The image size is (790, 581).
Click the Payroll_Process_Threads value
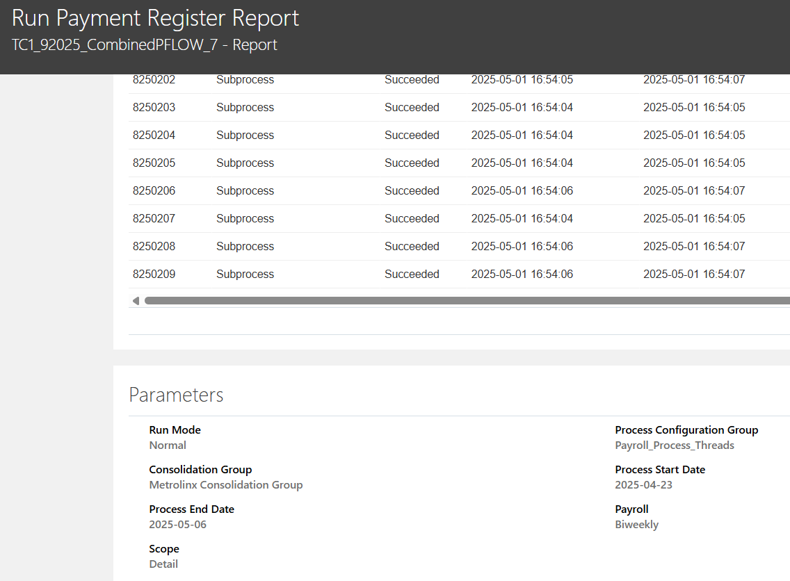point(675,445)
